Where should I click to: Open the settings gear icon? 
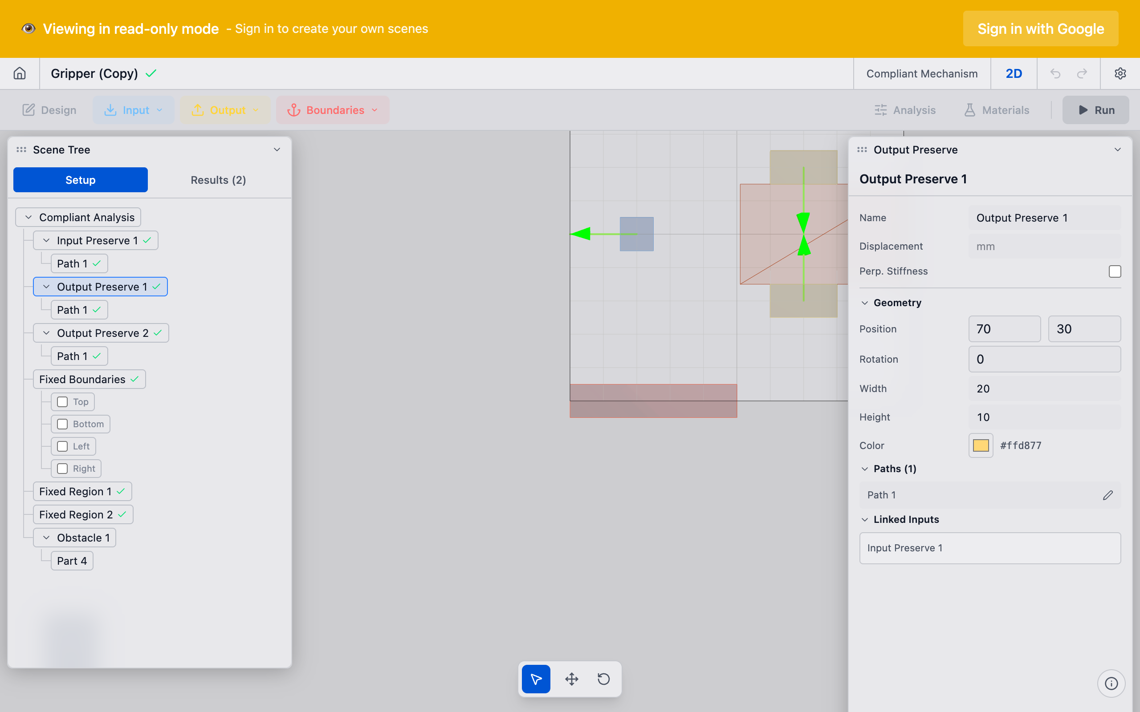point(1120,73)
